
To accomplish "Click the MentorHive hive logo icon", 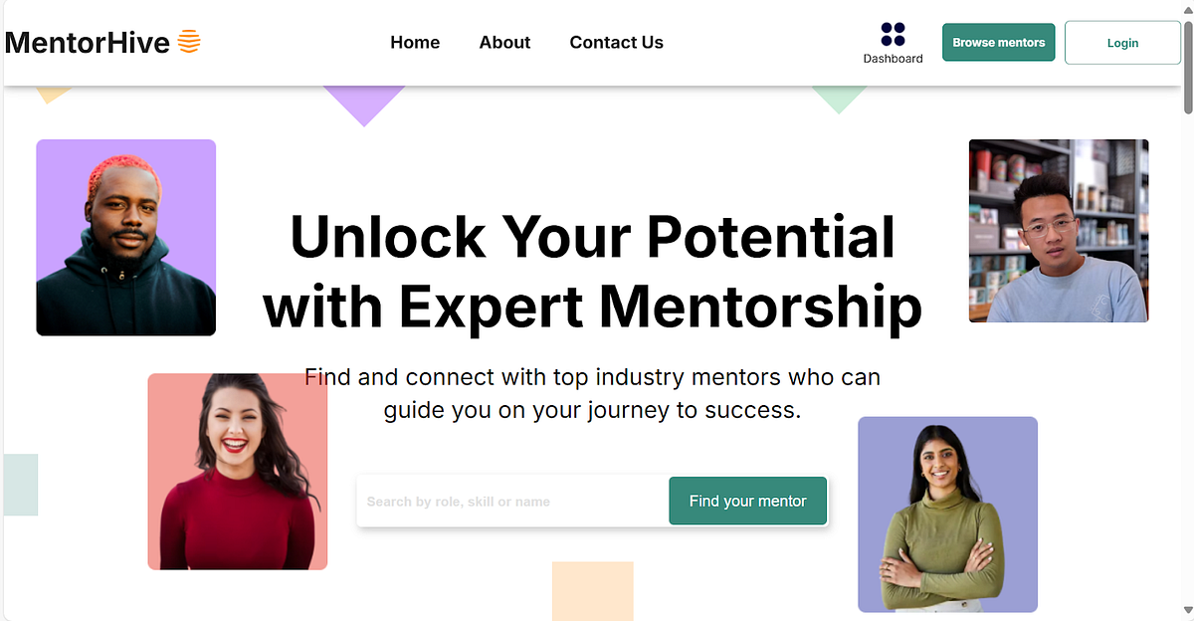I will [x=189, y=42].
